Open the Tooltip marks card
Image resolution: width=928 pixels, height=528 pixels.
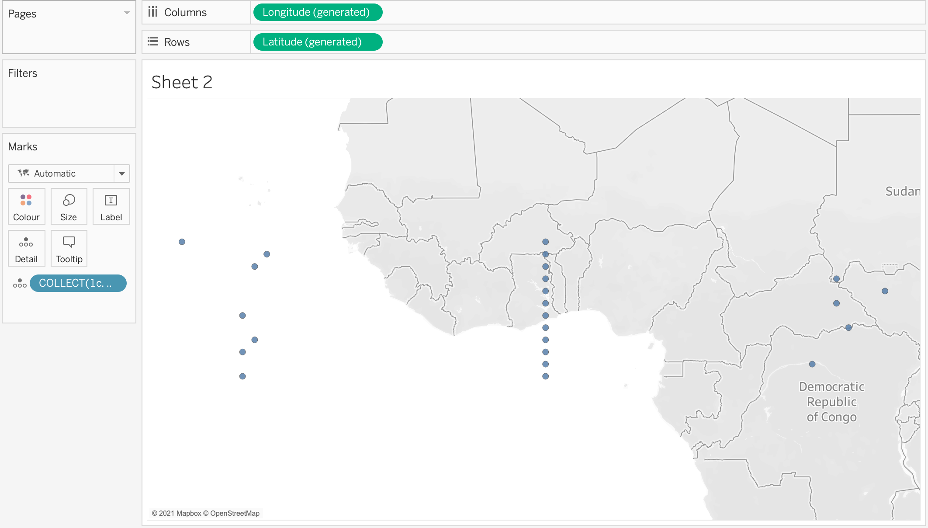point(69,248)
